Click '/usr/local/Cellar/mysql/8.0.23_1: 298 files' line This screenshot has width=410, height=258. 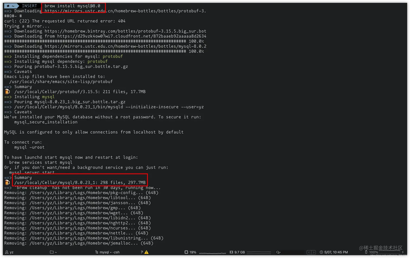point(80,182)
